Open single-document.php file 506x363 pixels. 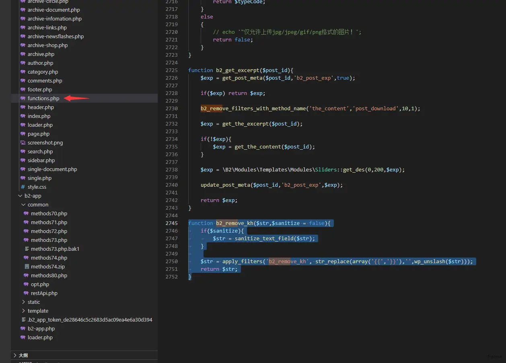pos(52,169)
